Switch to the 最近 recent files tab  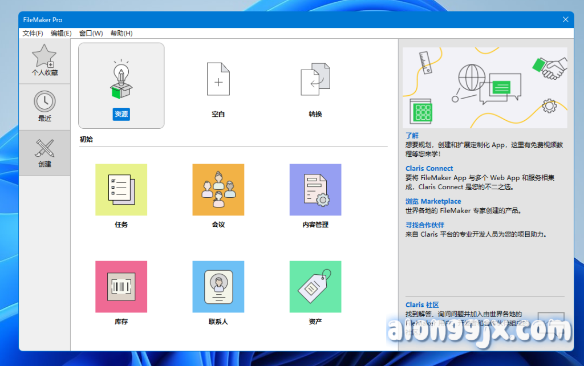tap(44, 107)
